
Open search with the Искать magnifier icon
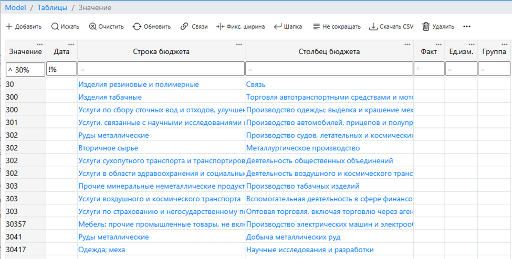click(55, 27)
